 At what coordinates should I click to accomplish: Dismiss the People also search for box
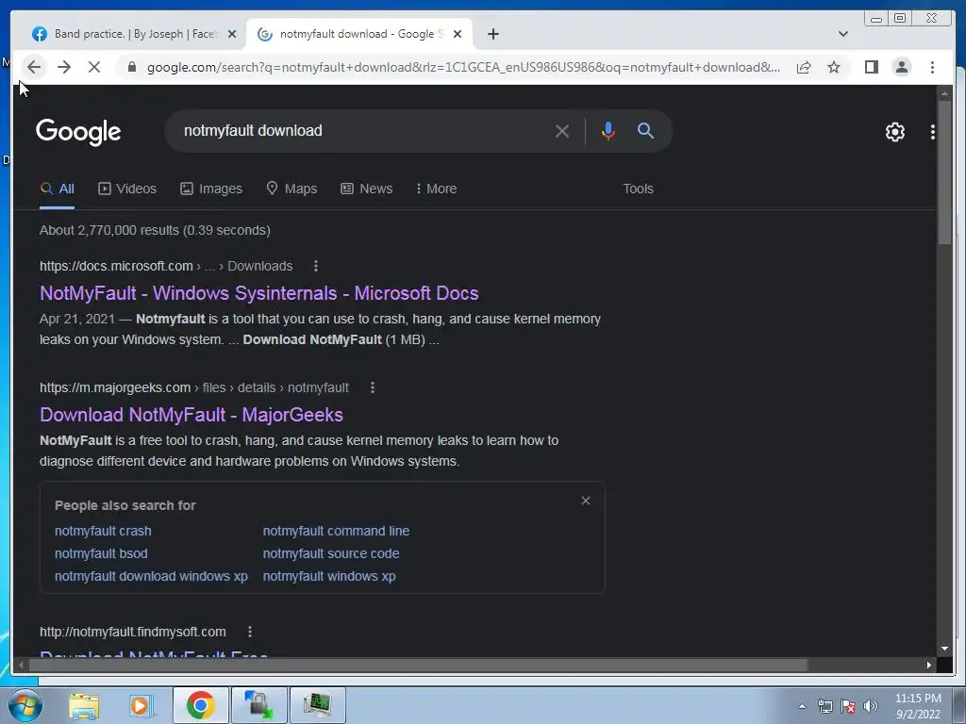[x=585, y=501]
